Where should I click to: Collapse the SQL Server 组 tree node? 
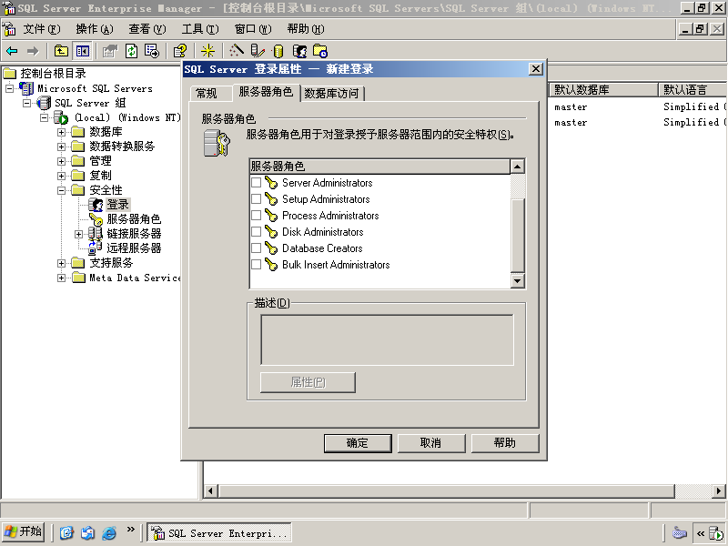point(27,103)
